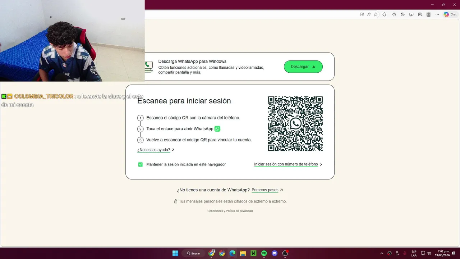Open the browser profile avatar

[x=428, y=14]
